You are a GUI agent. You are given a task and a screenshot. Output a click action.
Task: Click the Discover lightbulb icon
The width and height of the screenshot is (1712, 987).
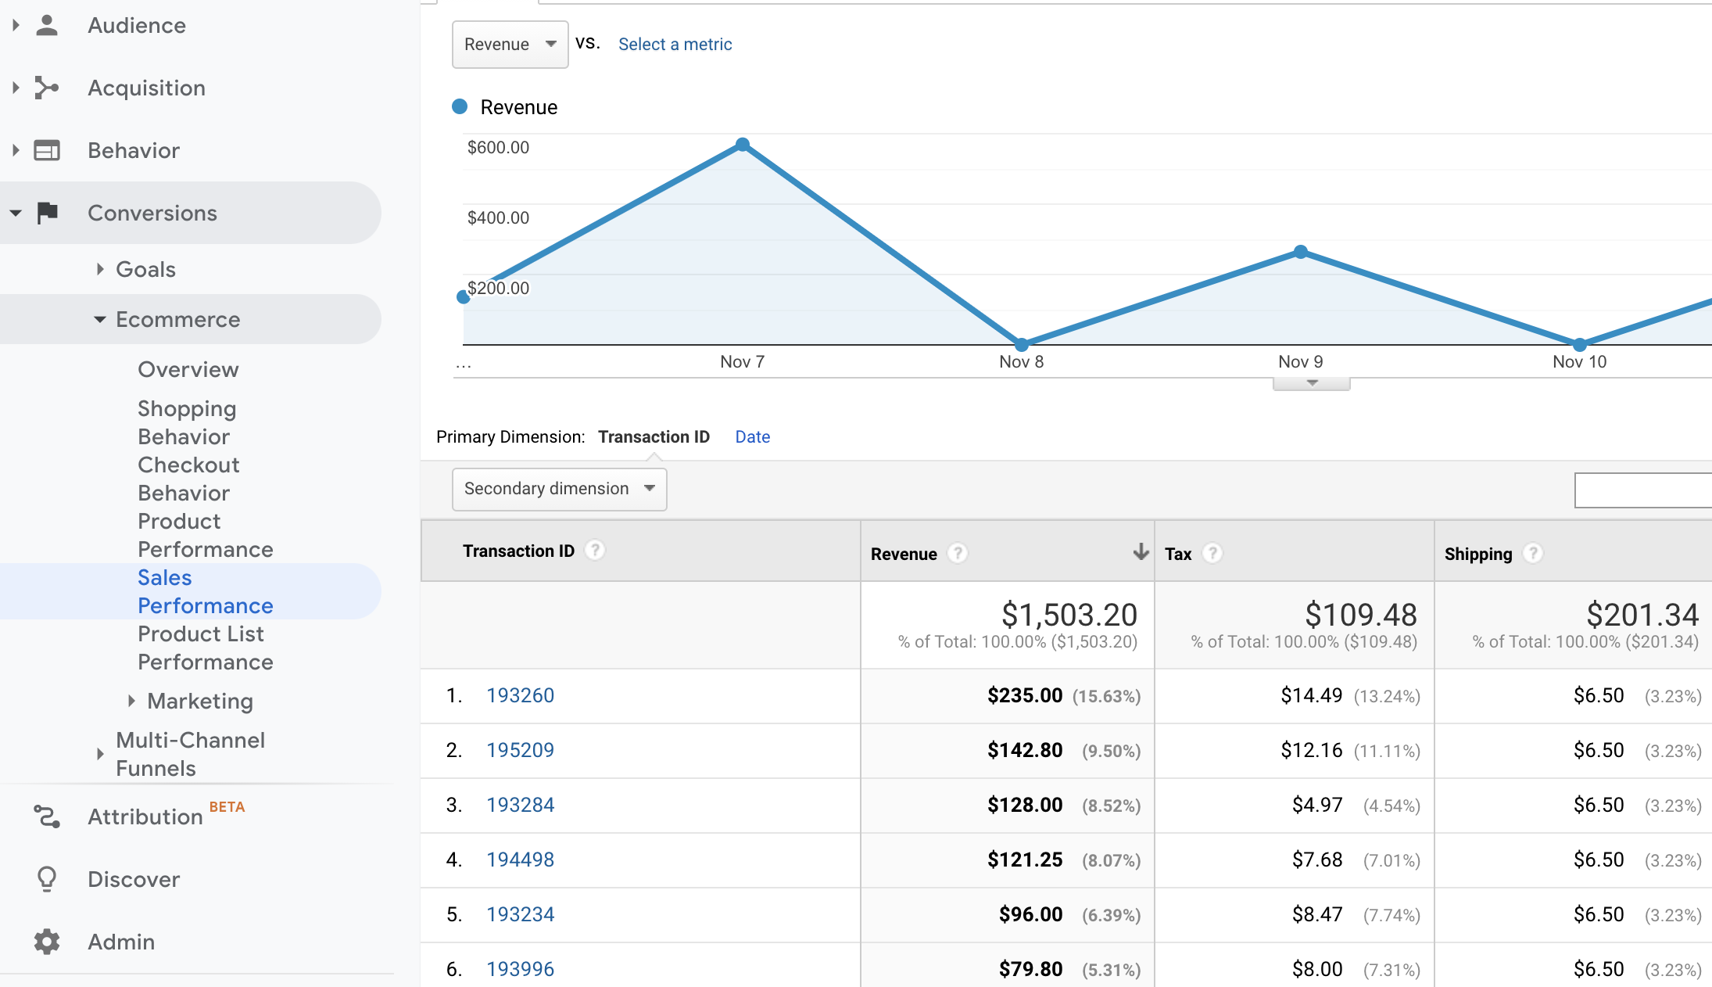click(47, 879)
